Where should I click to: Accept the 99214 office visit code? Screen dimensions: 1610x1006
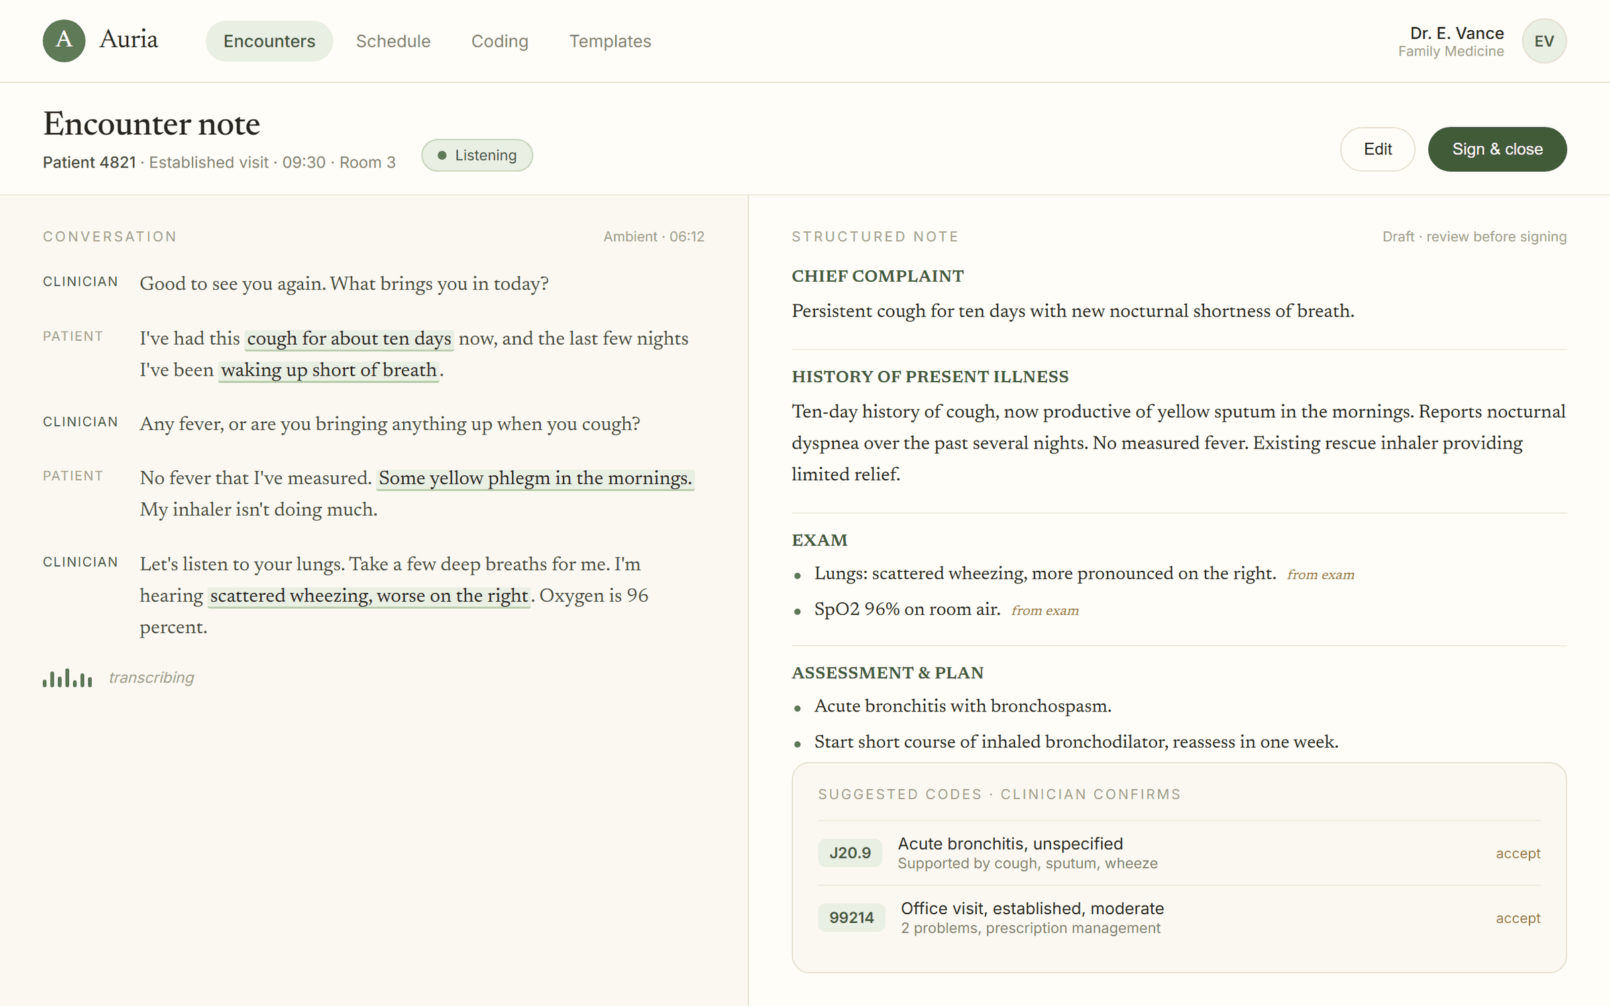[1517, 918]
